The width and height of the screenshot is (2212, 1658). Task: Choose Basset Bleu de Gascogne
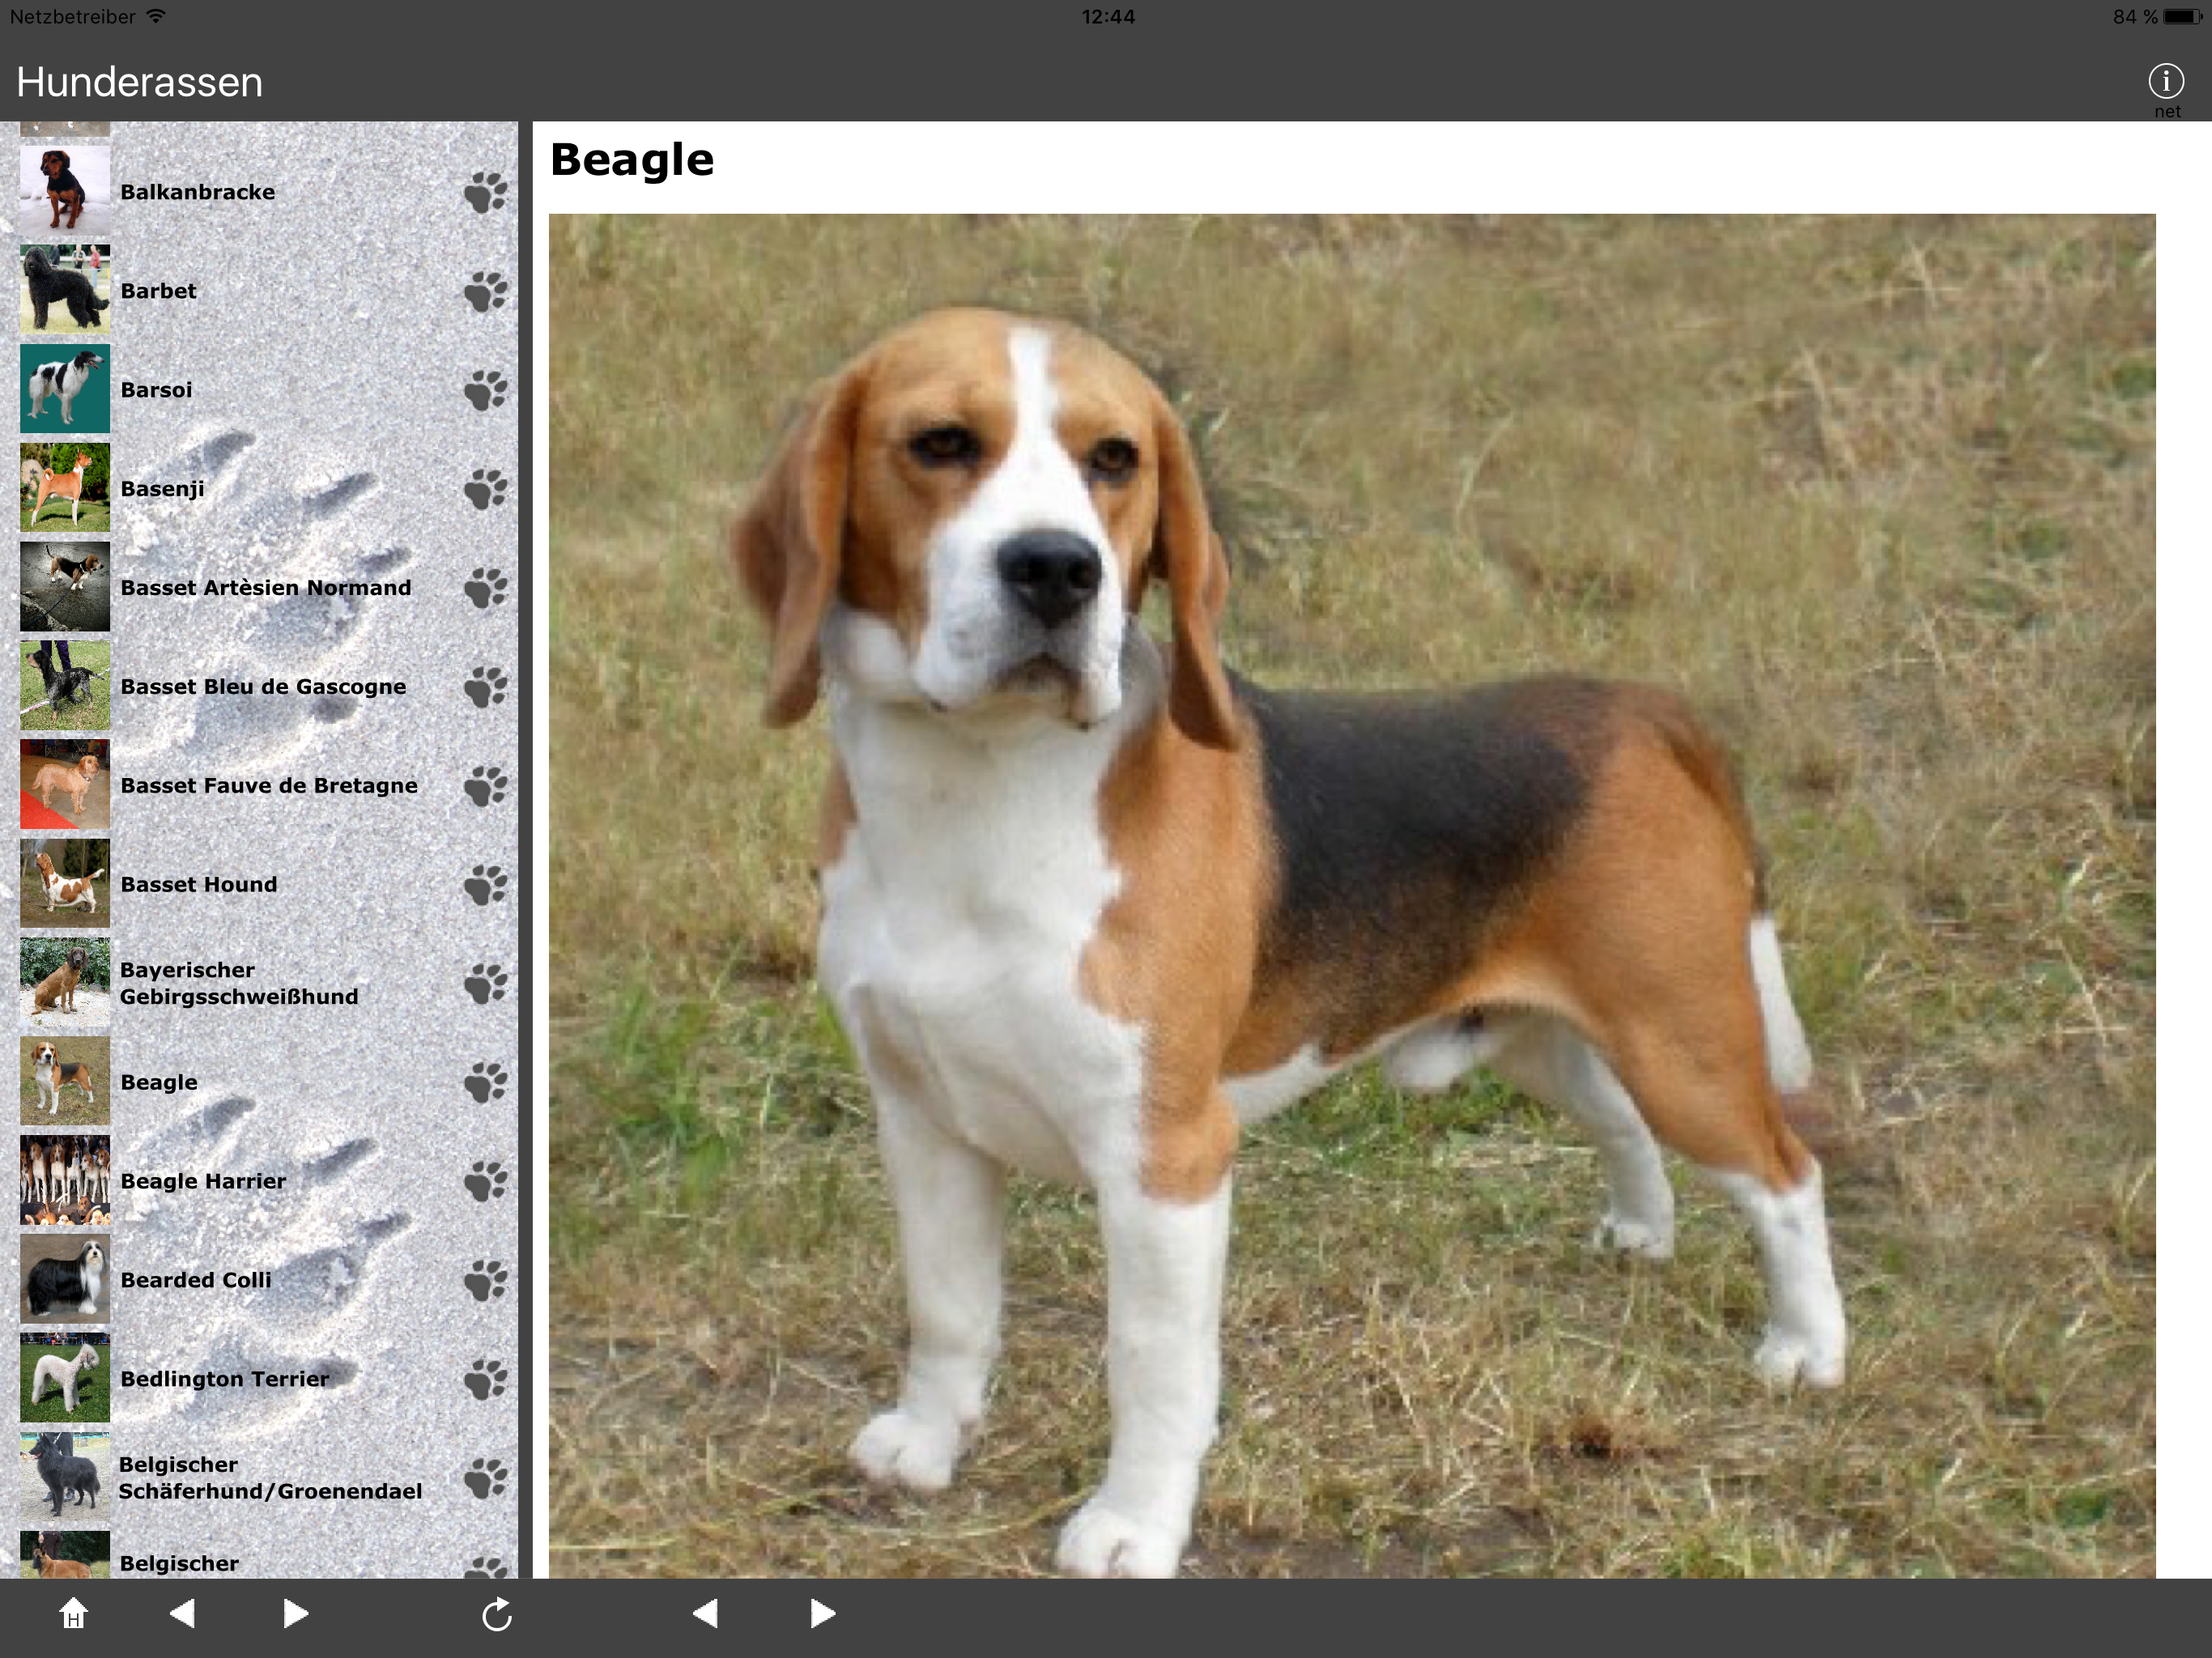[263, 687]
